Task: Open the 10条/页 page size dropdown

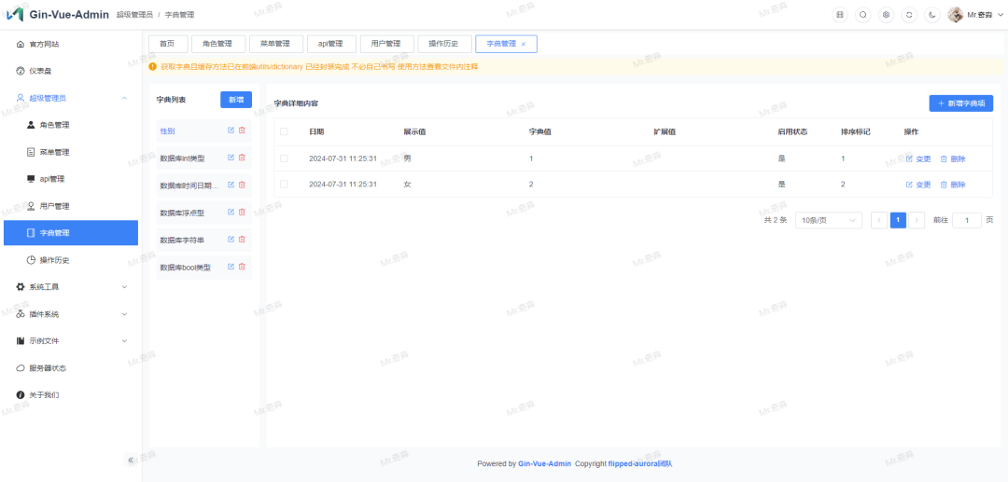Action: pyautogui.click(x=828, y=220)
